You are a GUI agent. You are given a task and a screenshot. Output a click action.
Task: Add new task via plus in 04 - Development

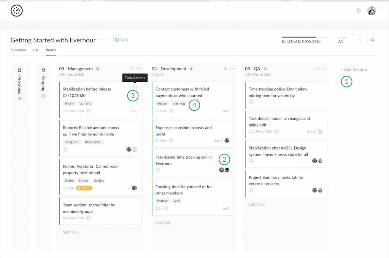[225, 68]
